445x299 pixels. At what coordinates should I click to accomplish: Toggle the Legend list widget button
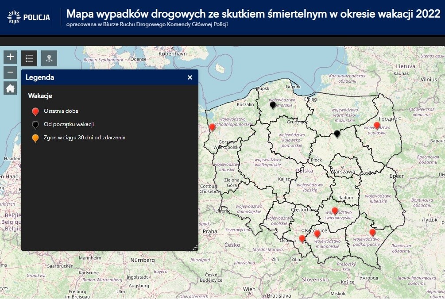click(29, 58)
